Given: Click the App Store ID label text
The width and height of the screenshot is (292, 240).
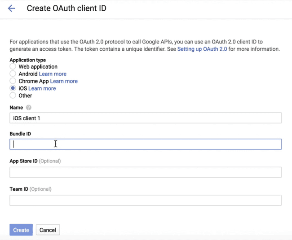Looking at the screenshot, I should (x=23, y=161).
